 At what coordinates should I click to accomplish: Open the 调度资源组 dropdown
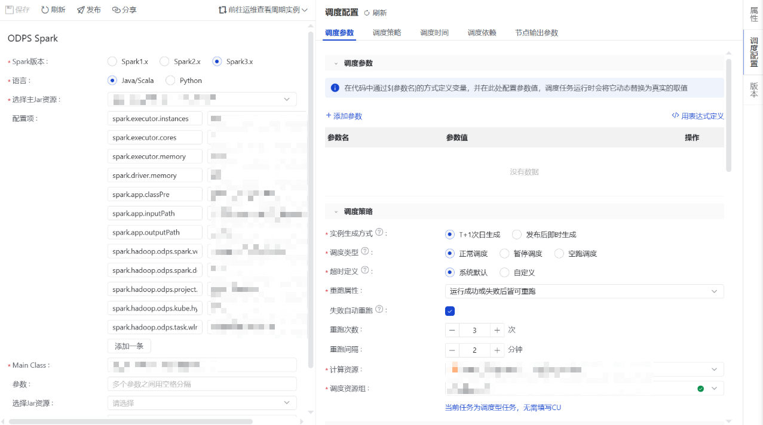(584, 389)
